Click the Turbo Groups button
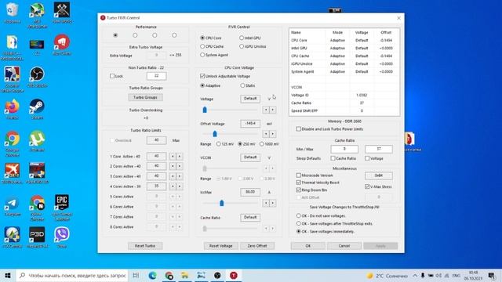502x282 pixels. (x=145, y=97)
